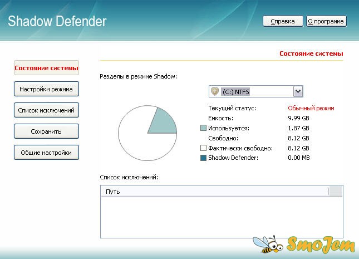Click the 1.87 GB used value
This screenshot has width=359, height=259.
tap(298, 128)
